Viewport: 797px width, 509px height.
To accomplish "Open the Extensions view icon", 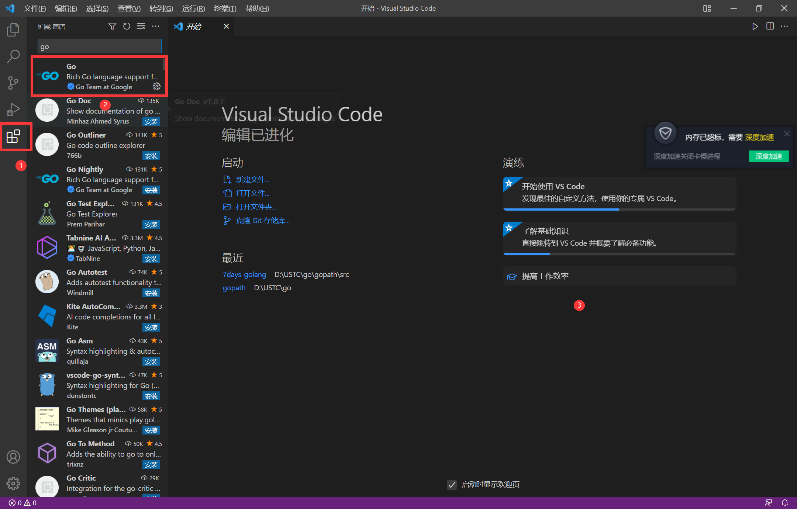I will pos(13,136).
